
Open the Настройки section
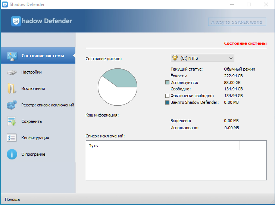(38, 72)
